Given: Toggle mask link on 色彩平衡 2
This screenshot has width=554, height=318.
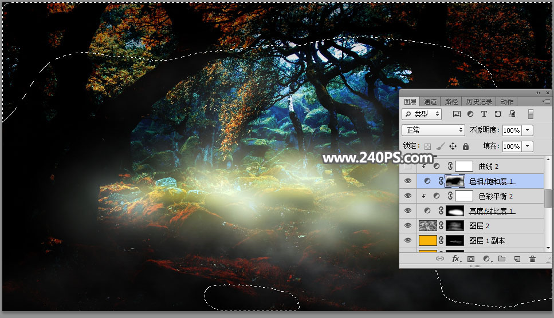Looking at the screenshot, I should (x=450, y=196).
